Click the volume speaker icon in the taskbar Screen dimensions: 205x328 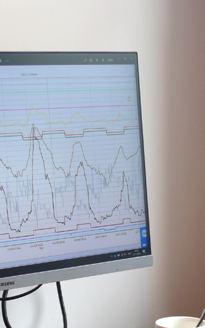125,254
